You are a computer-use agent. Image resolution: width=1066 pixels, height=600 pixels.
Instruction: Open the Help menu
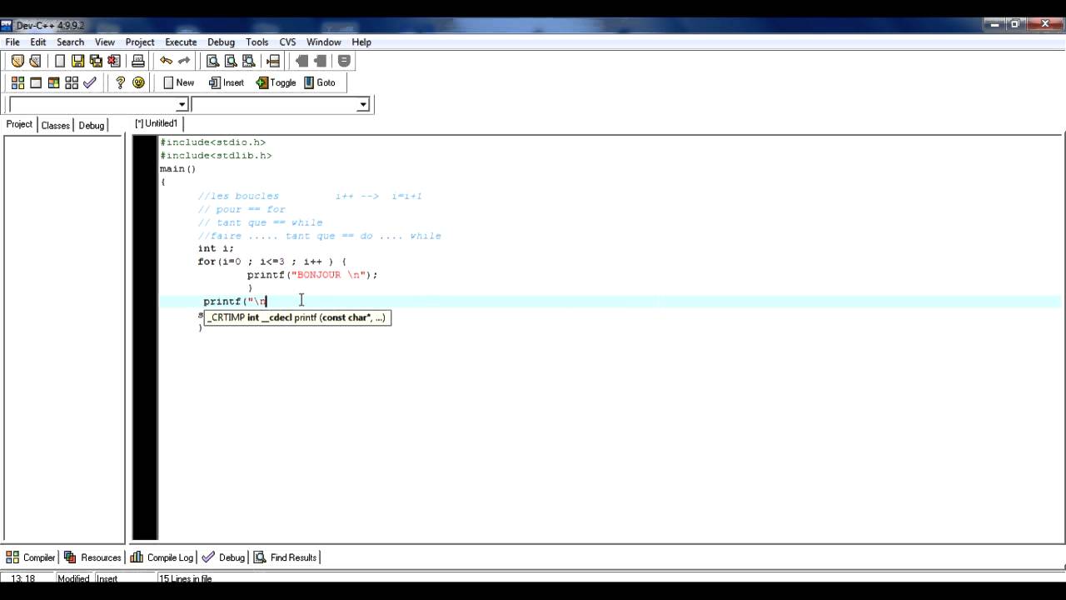click(361, 42)
